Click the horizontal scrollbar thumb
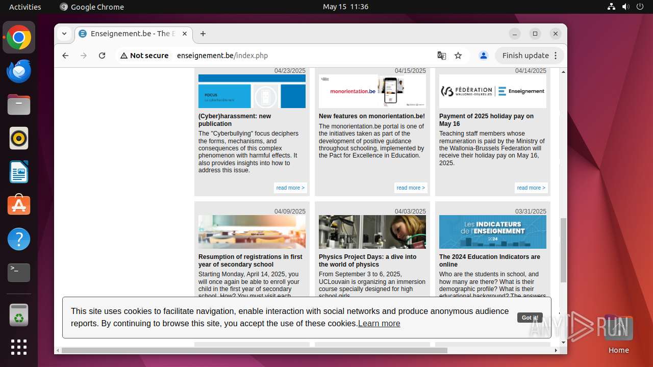This screenshot has width=653, height=367. (254, 350)
